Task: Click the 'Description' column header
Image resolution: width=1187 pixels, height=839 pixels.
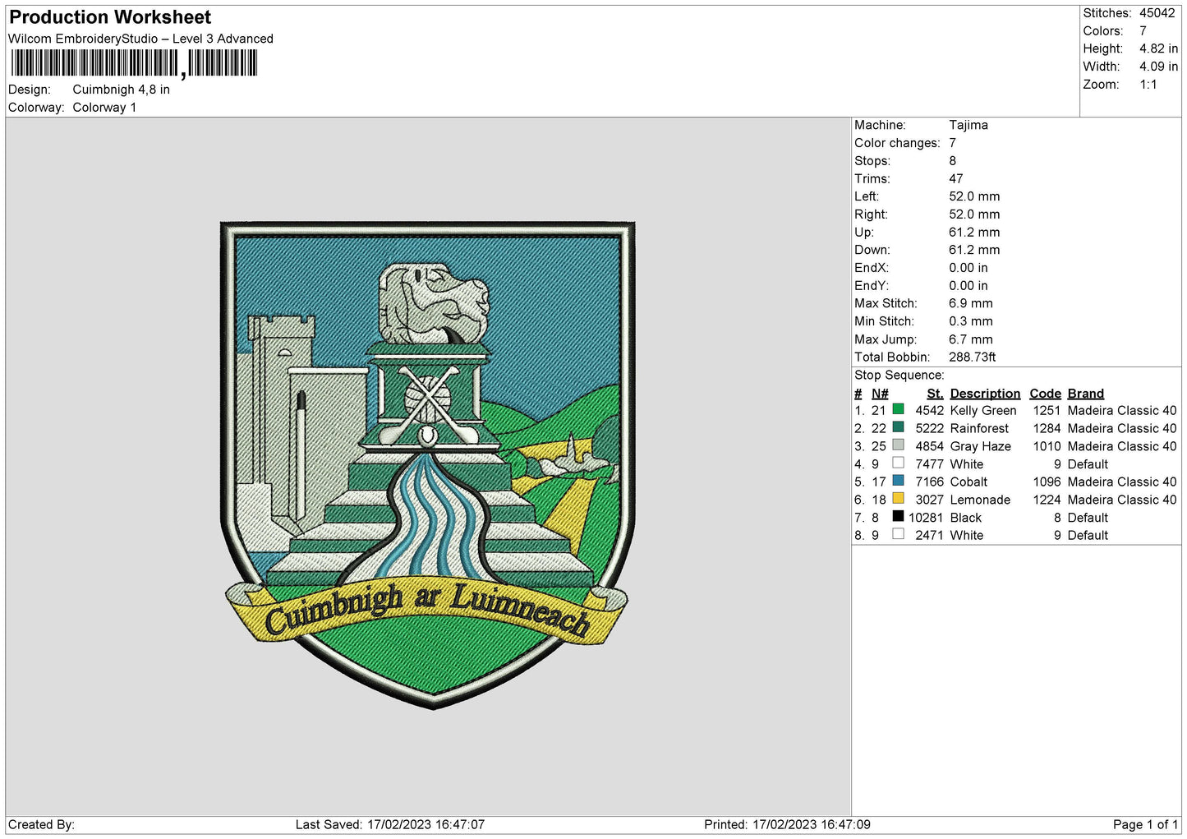Action: click(x=985, y=394)
